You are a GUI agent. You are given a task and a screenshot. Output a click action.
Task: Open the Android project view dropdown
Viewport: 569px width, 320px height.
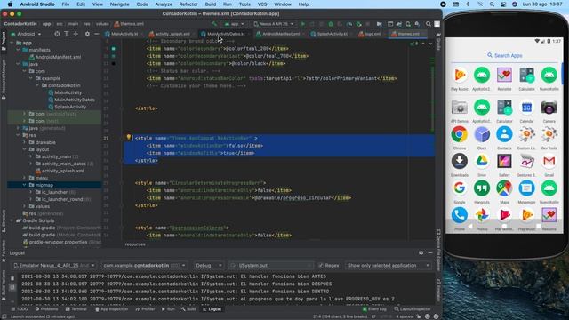point(26,34)
